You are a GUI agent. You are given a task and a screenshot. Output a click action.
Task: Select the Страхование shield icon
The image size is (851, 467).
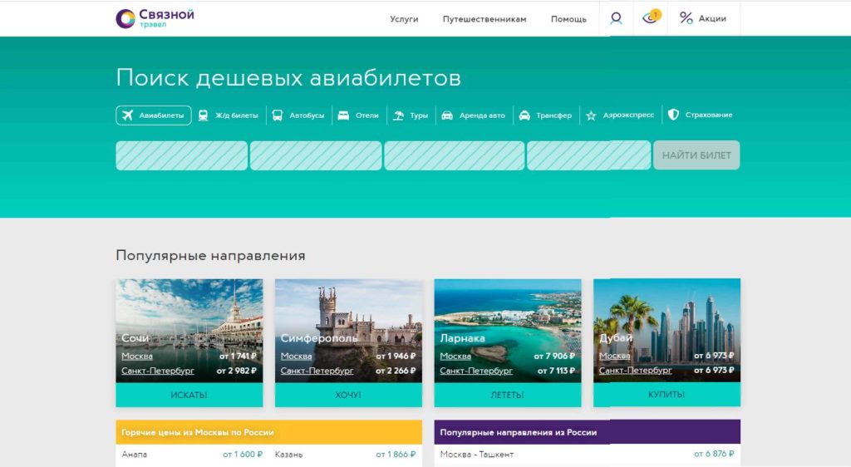[673, 115]
